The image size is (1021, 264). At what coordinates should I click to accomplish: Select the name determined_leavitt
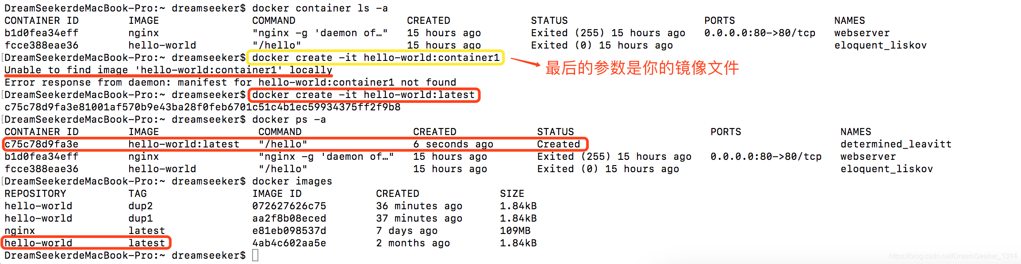point(896,144)
